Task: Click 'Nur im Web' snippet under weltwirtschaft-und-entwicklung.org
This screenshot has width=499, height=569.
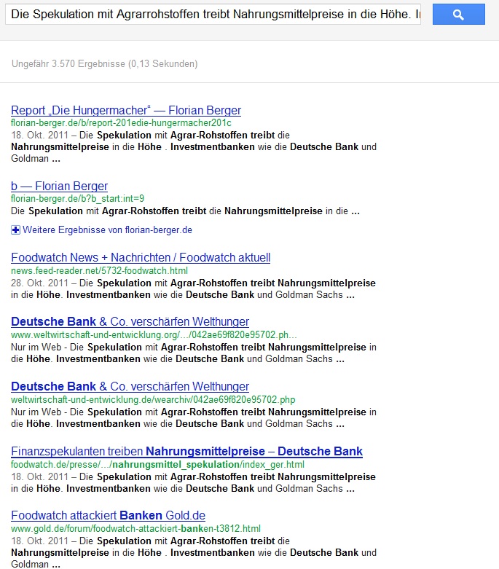Action: [x=194, y=353]
